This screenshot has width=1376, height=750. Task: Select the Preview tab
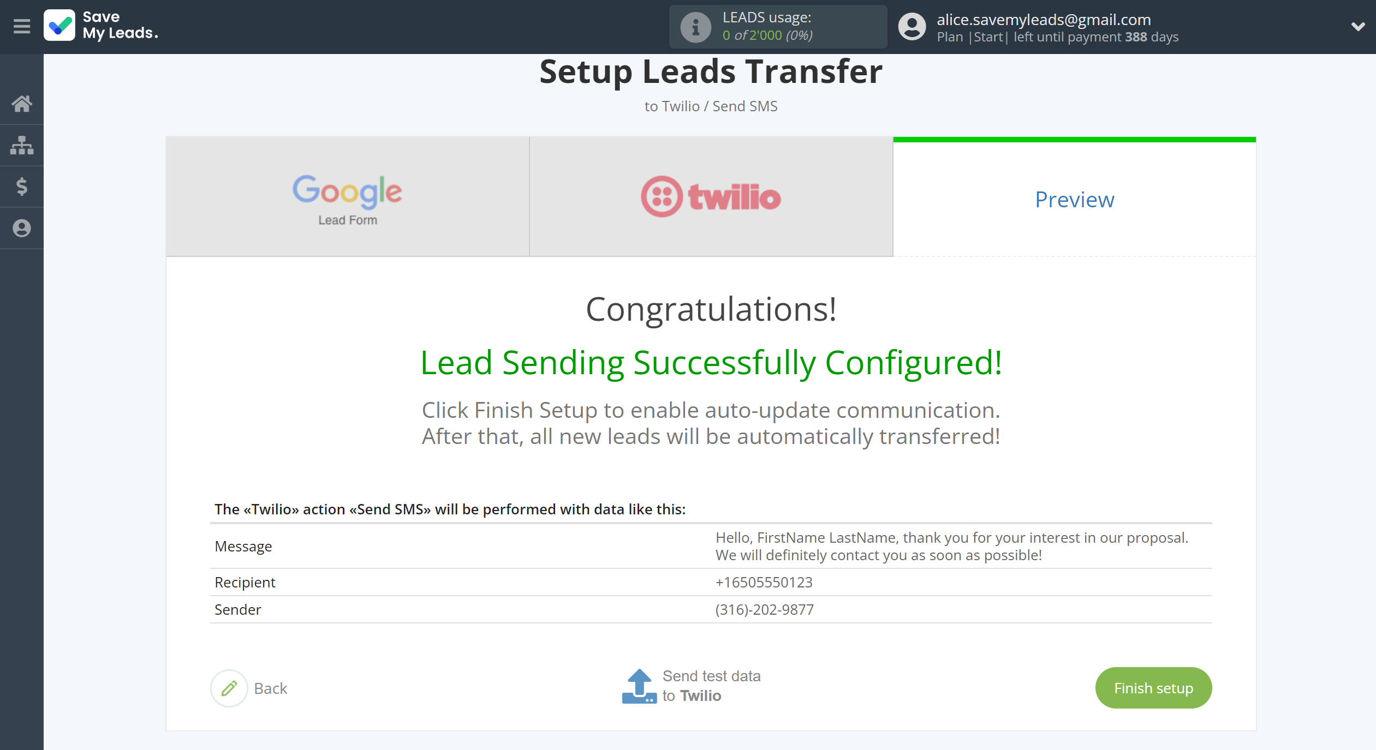click(x=1075, y=197)
